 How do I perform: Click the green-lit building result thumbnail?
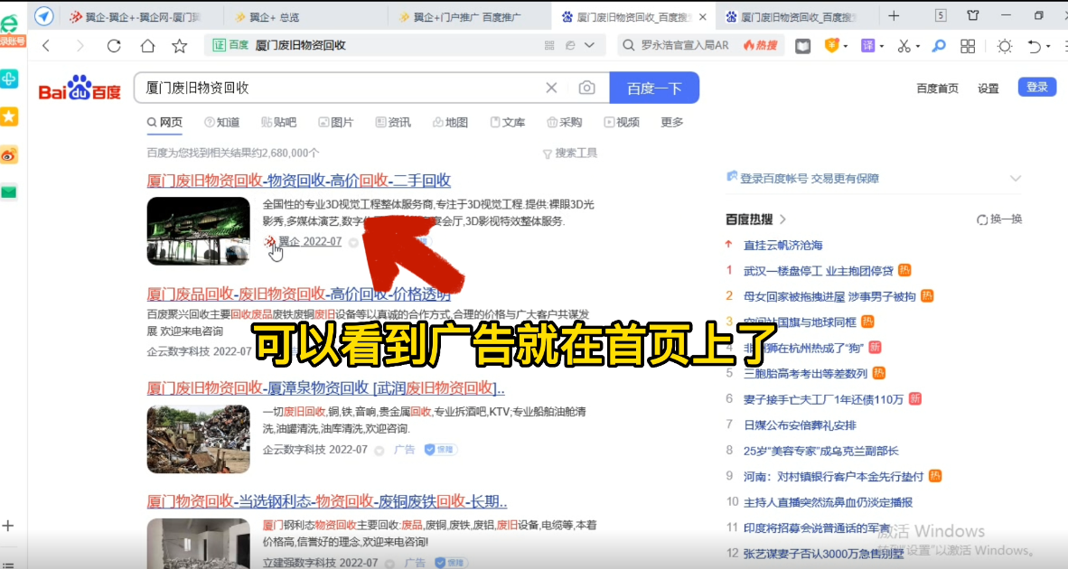(x=198, y=230)
